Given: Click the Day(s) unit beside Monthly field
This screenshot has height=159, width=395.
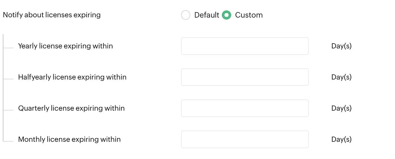Looking at the screenshot, I should pyautogui.click(x=341, y=139).
